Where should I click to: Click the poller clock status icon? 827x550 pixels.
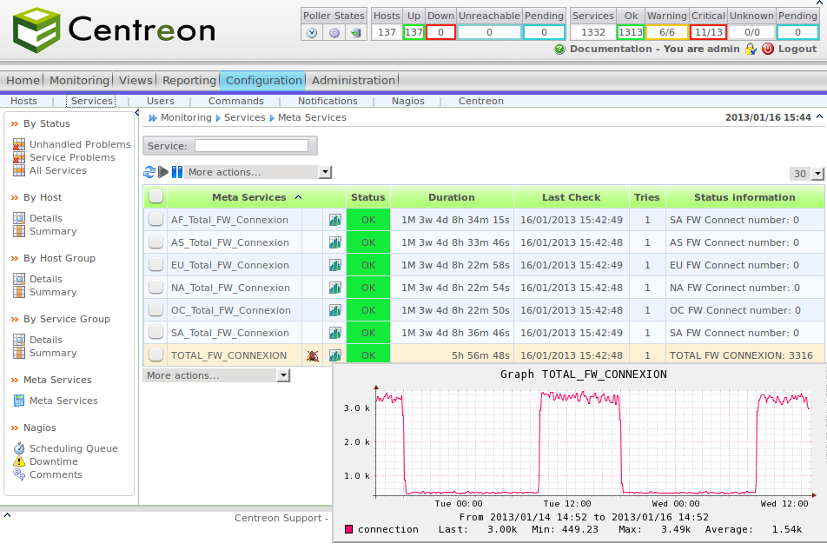click(312, 33)
